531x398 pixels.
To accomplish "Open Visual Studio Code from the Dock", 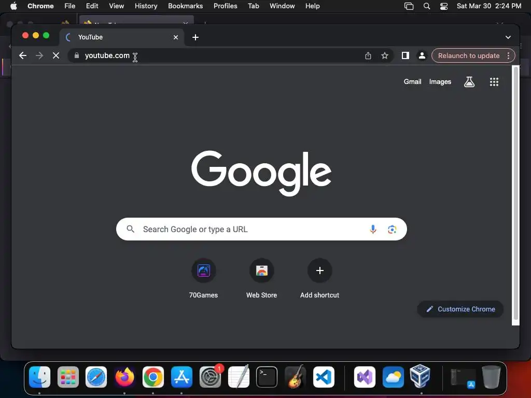I will pyautogui.click(x=324, y=377).
